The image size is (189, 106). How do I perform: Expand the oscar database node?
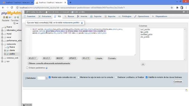[2, 37]
